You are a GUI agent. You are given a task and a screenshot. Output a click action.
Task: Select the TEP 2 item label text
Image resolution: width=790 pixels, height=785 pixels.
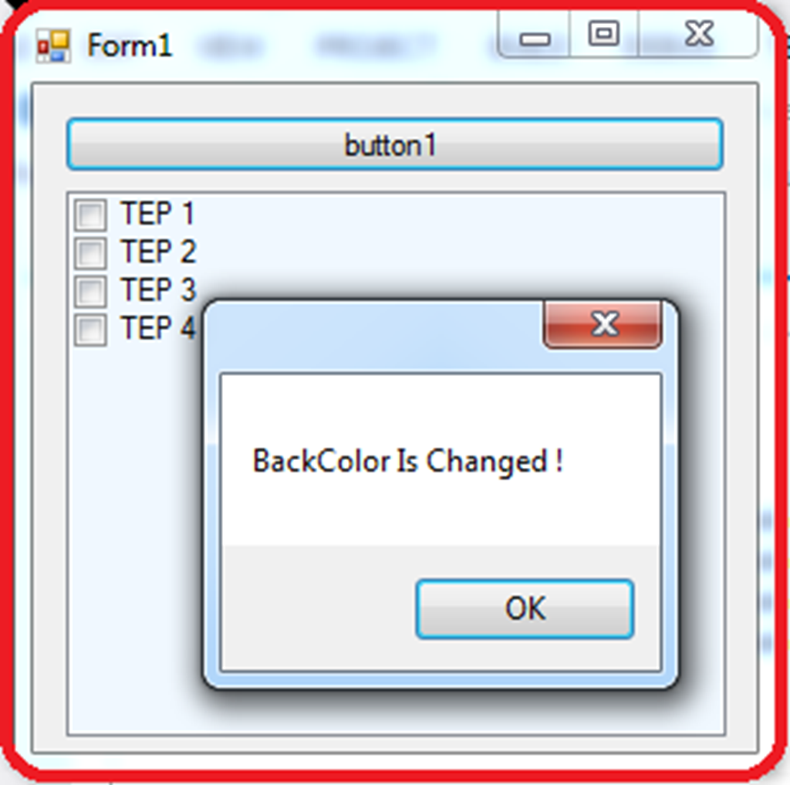point(157,251)
